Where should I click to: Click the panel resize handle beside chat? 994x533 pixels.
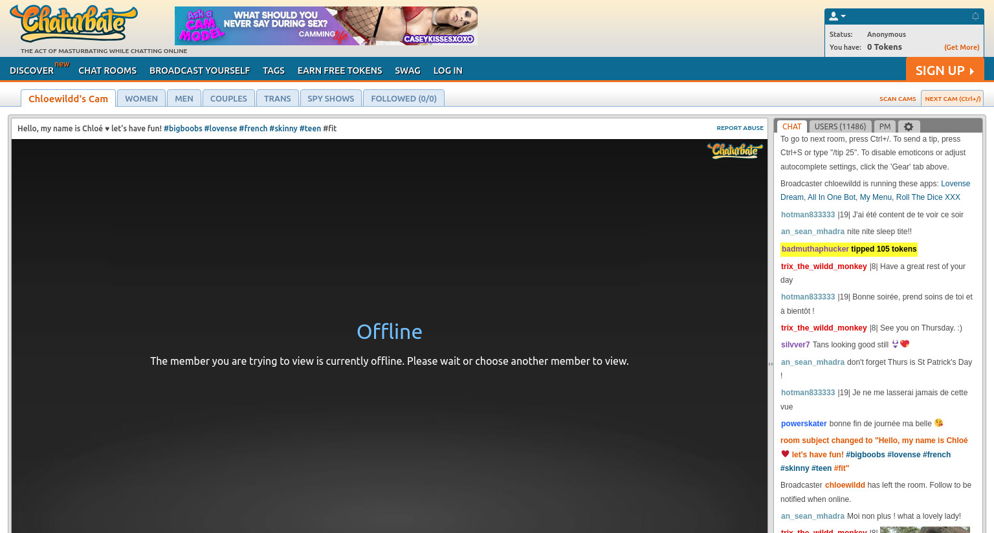(x=771, y=364)
